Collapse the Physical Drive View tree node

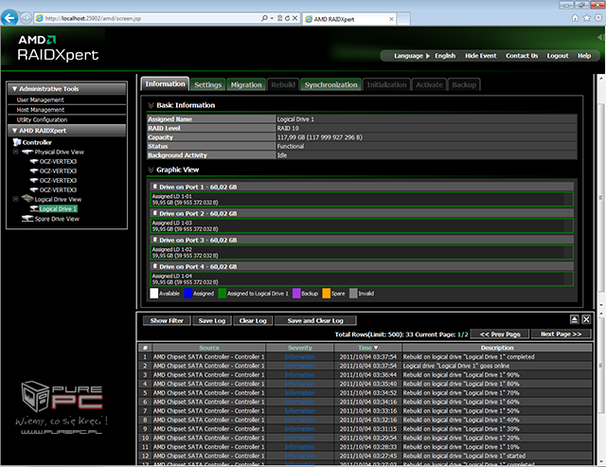click(15, 152)
